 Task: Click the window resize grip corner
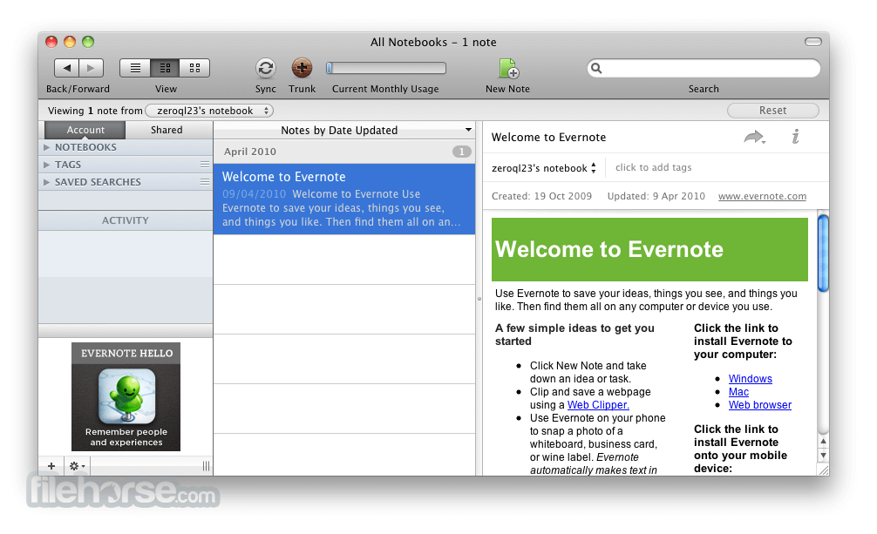pyautogui.click(x=823, y=470)
